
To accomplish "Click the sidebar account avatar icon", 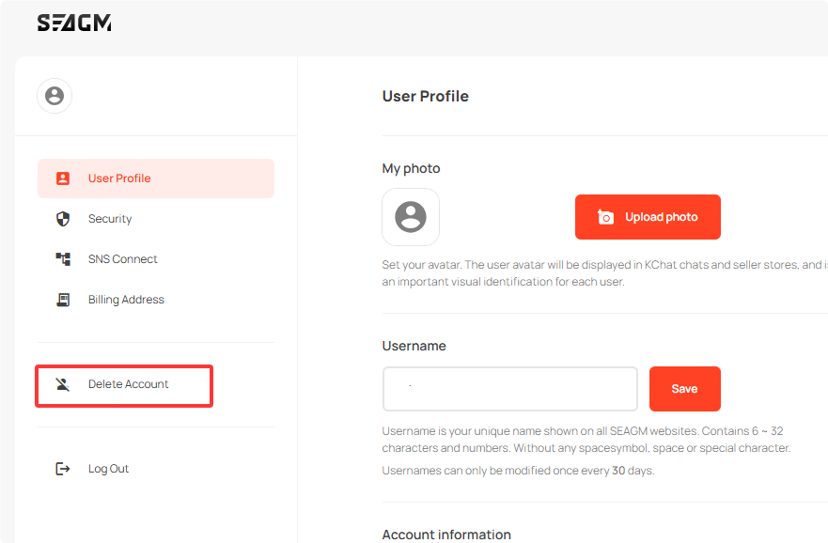I will pyautogui.click(x=55, y=95).
